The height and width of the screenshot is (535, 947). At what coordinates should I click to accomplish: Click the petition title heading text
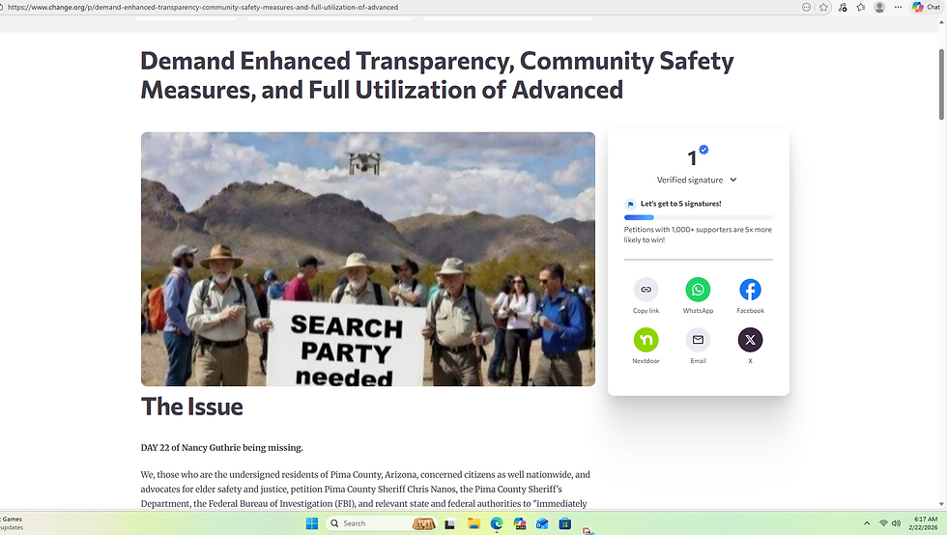tap(437, 75)
